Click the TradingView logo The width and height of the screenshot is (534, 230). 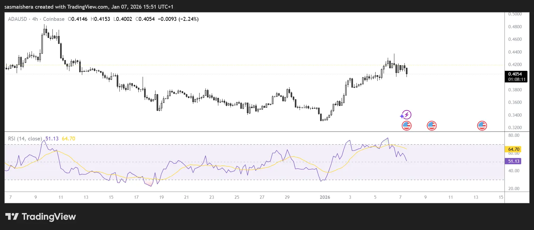[x=41, y=217]
